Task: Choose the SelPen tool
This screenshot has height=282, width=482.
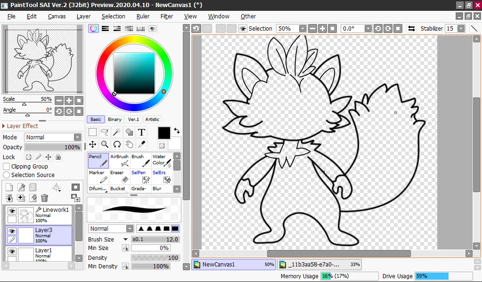Action: (x=141, y=177)
